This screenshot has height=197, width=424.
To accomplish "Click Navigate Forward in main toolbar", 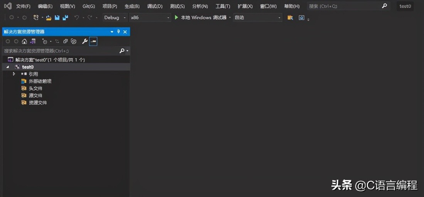I will point(24,18).
